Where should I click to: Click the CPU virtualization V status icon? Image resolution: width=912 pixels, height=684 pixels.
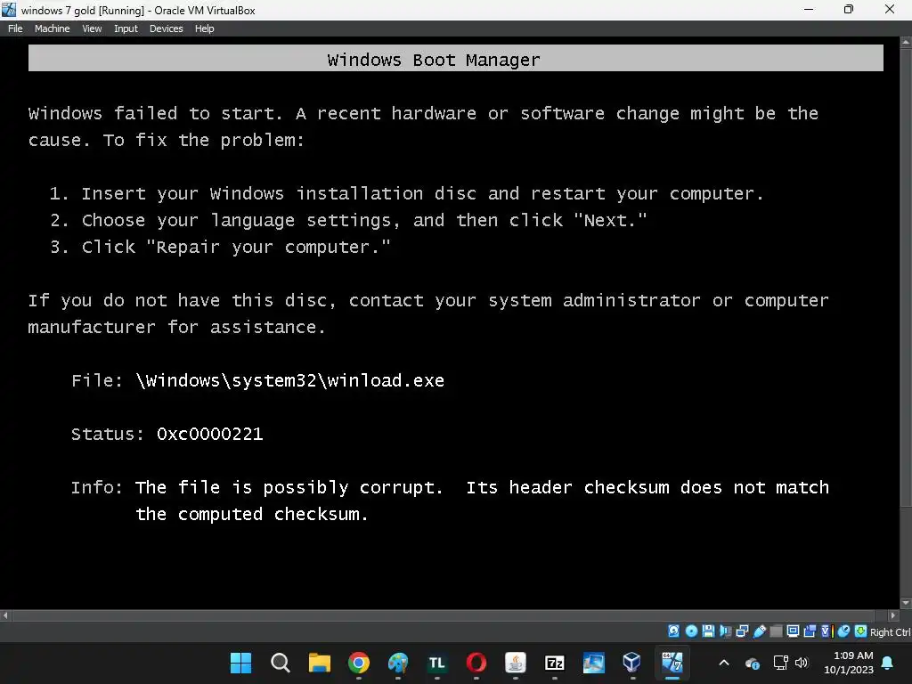coord(826,631)
